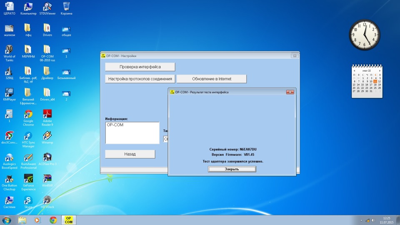Select МЕРИНЫ folder icon

pyautogui.click(x=28, y=52)
